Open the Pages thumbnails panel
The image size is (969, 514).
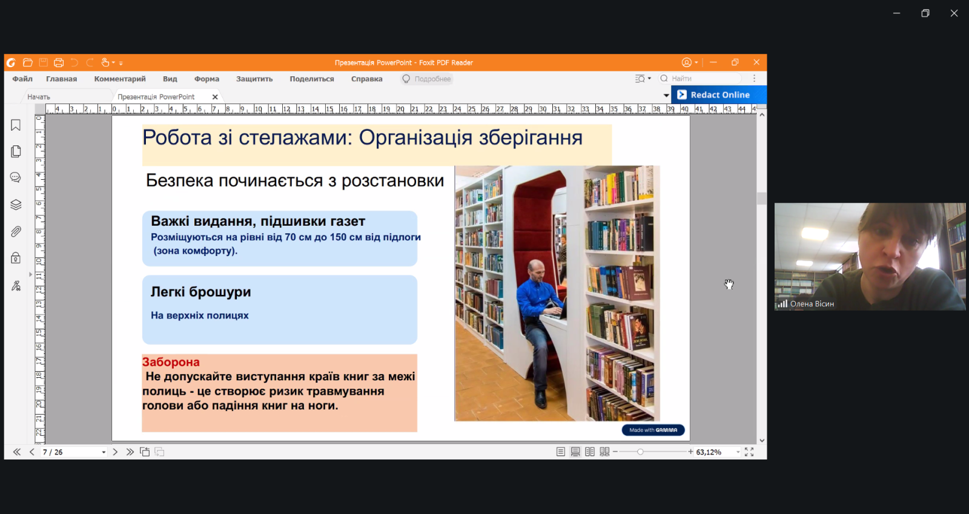[16, 151]
